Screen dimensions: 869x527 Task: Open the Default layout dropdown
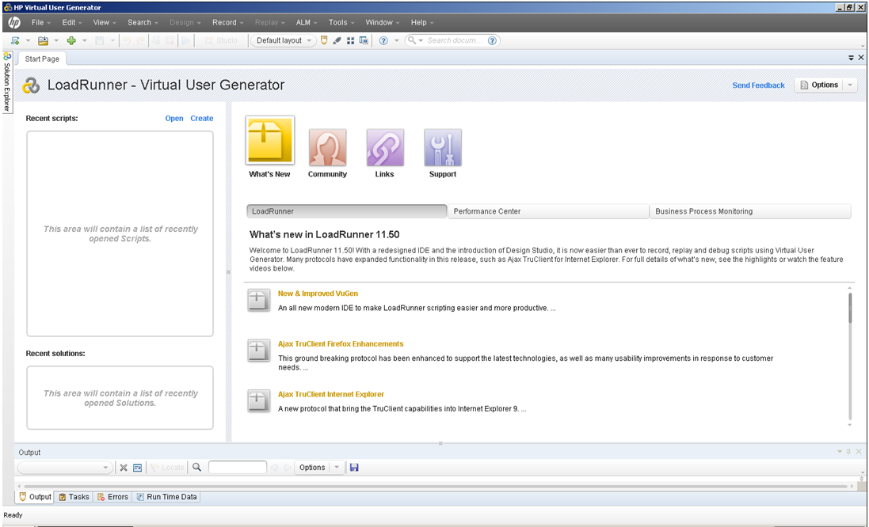284,40
